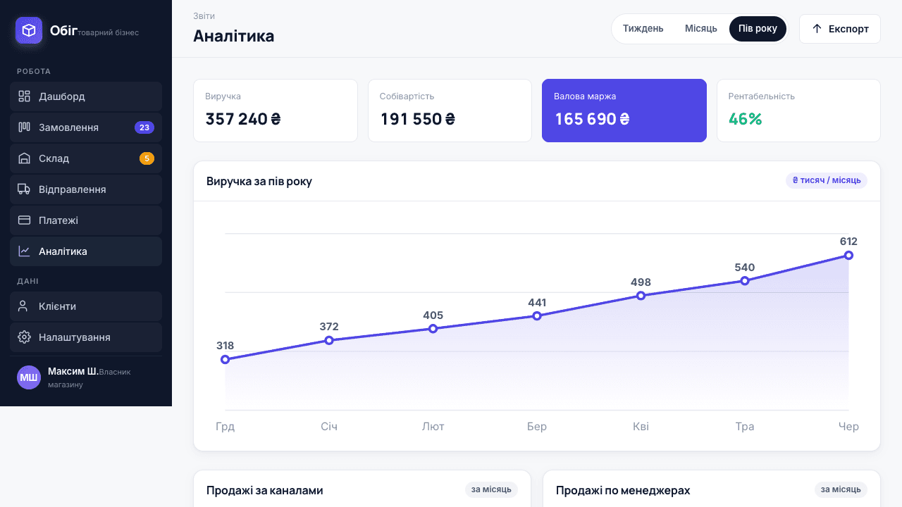Open the Платежі section
Screen dimensions: 902x507
[86, 220]
